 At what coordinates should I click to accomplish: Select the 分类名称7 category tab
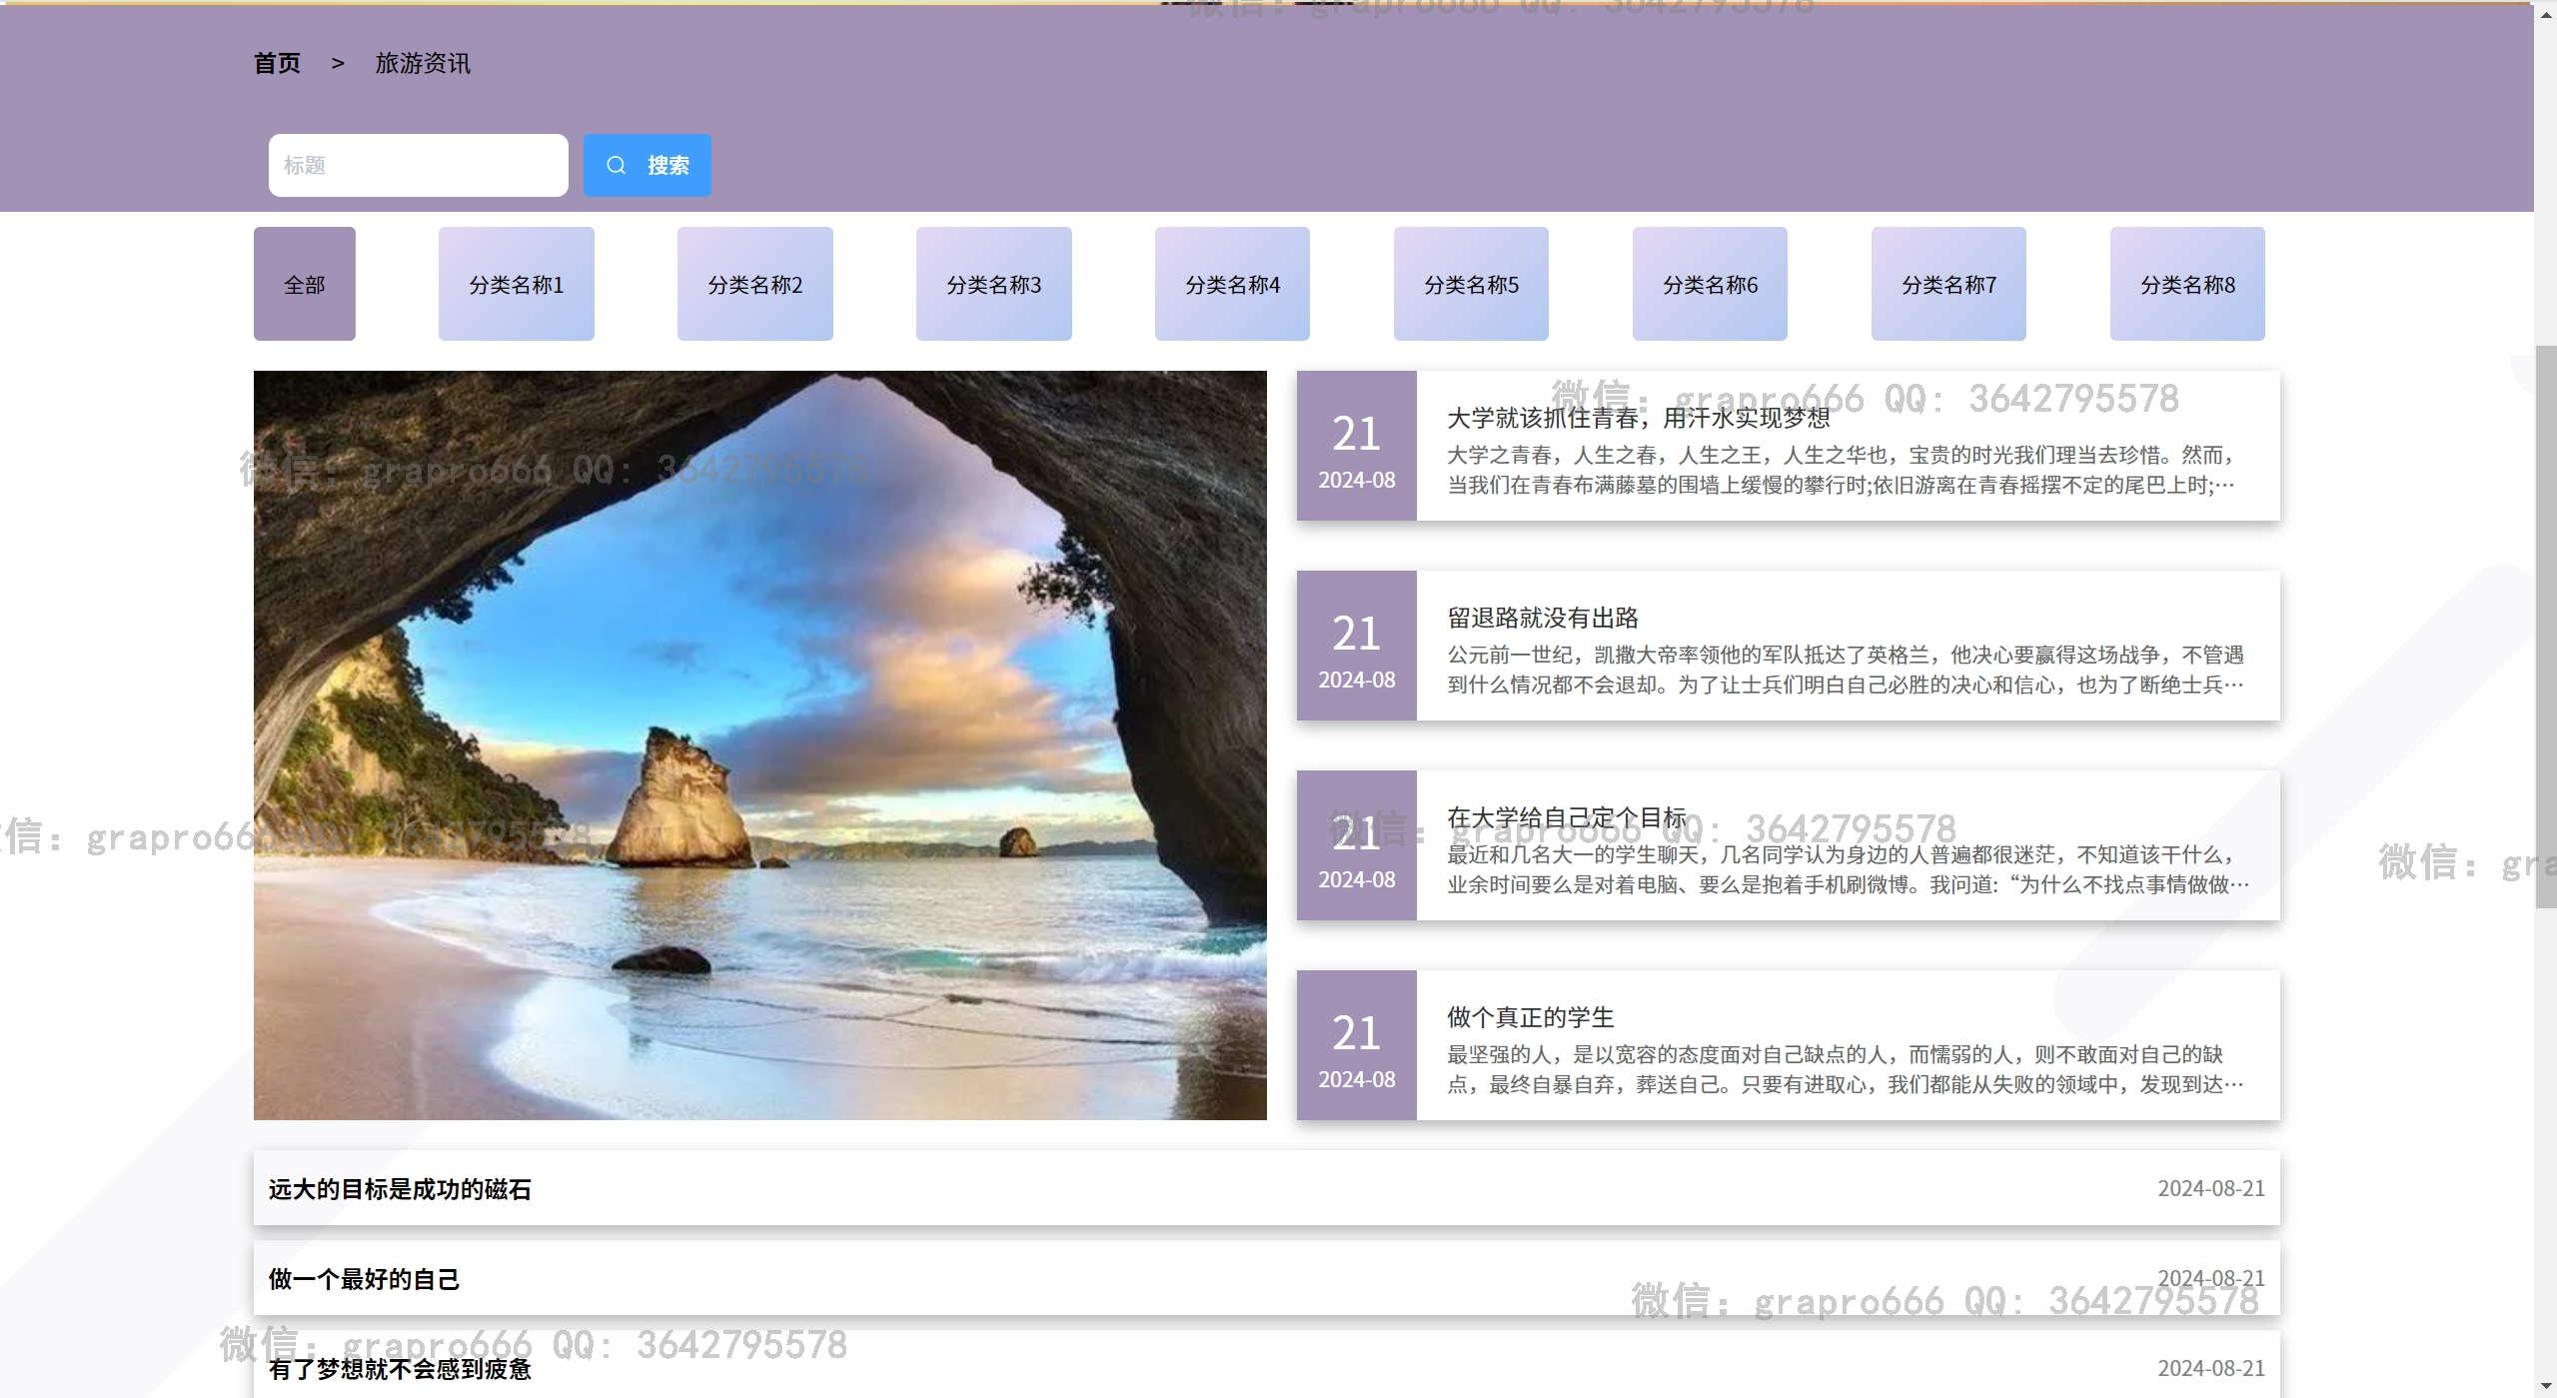coord(1948,284)
